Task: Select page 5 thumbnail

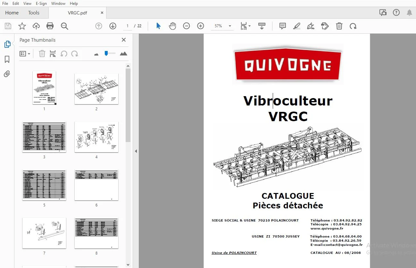Action: (44, 185)
